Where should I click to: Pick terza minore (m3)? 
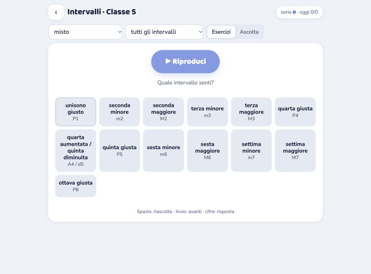[x=208, y=112]
